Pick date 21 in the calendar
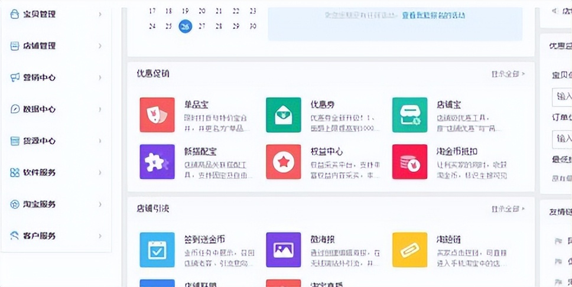Screen dimensions: 572x287 coord(219,11)
